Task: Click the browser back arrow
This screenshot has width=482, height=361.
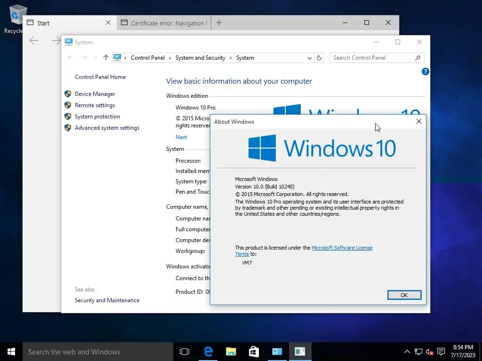Action: (x=34, y=40)
